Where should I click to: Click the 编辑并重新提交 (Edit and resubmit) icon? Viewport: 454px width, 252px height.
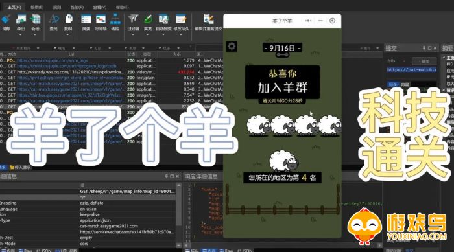click(208, 19)
